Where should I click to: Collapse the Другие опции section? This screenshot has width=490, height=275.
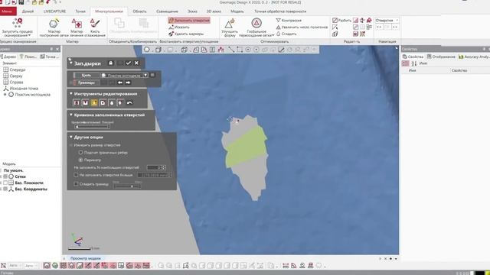click(71, 137)
